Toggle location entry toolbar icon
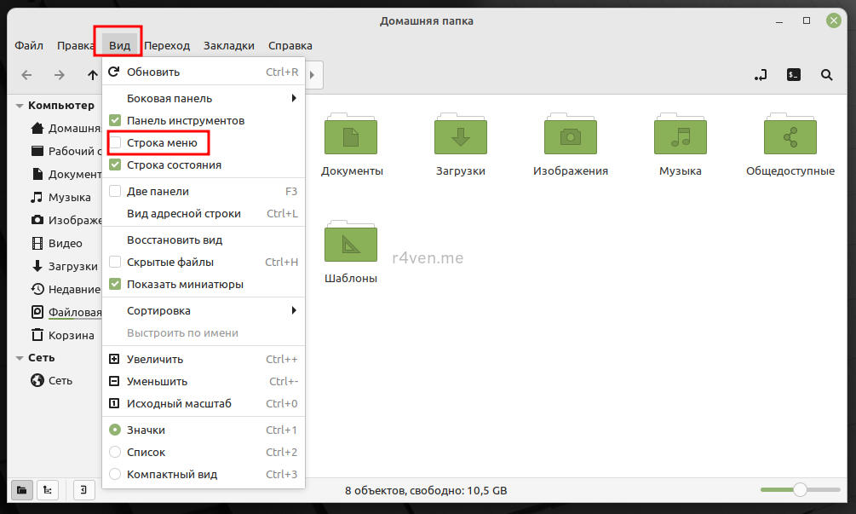This screenshot has width=856, height=514. [x=761, y=75]
